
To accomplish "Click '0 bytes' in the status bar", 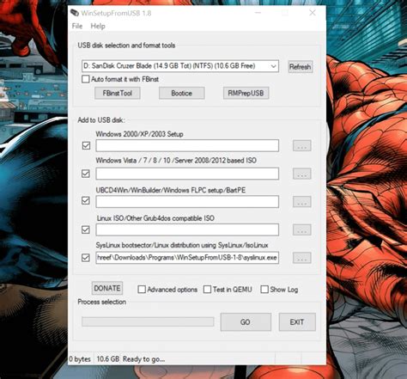I will tap(80, 359).
